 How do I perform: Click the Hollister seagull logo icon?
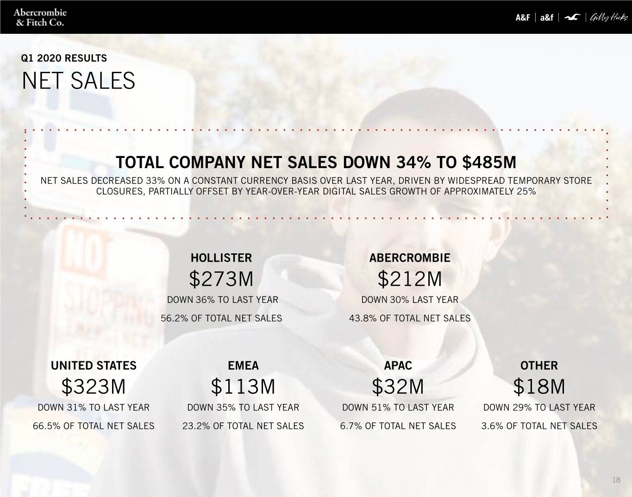point(573,18)
